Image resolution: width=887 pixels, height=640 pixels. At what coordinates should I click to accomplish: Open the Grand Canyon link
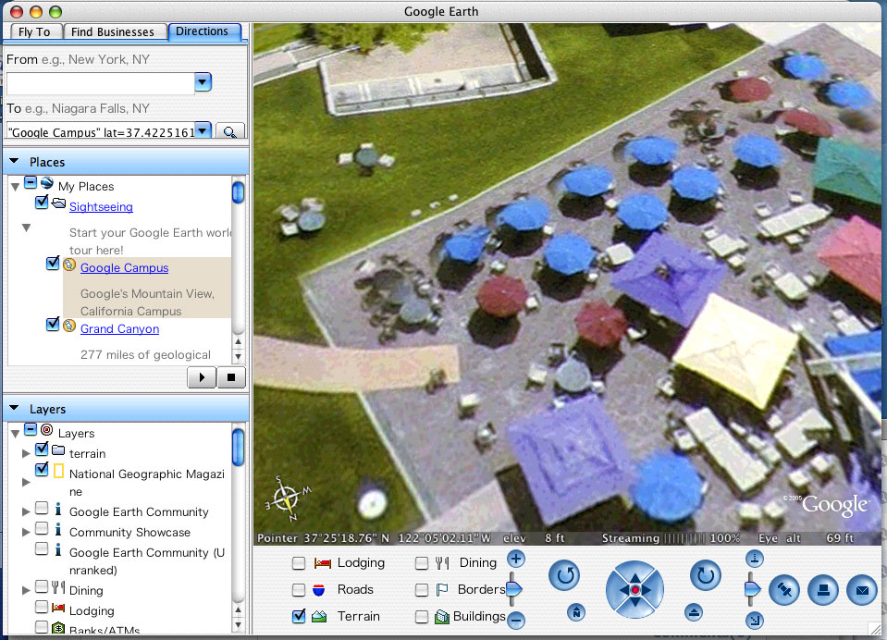119,328
